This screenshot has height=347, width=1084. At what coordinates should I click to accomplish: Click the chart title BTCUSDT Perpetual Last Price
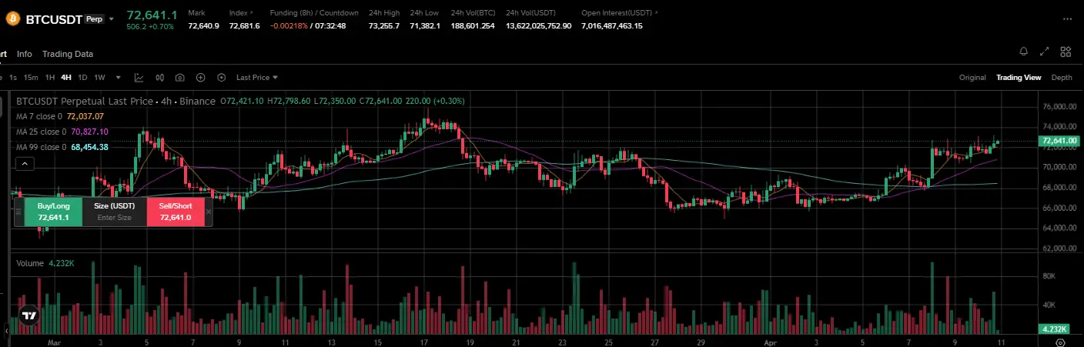pyautogui.click(x=84, y=101)
